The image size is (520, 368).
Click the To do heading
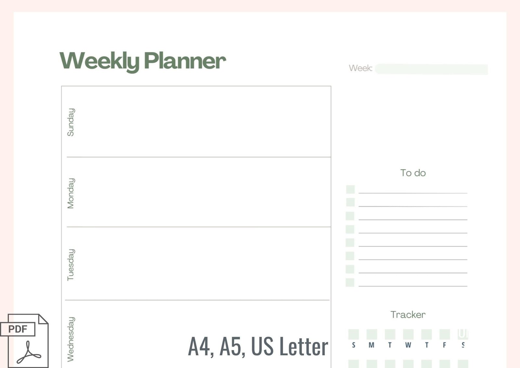click(413, 173)
